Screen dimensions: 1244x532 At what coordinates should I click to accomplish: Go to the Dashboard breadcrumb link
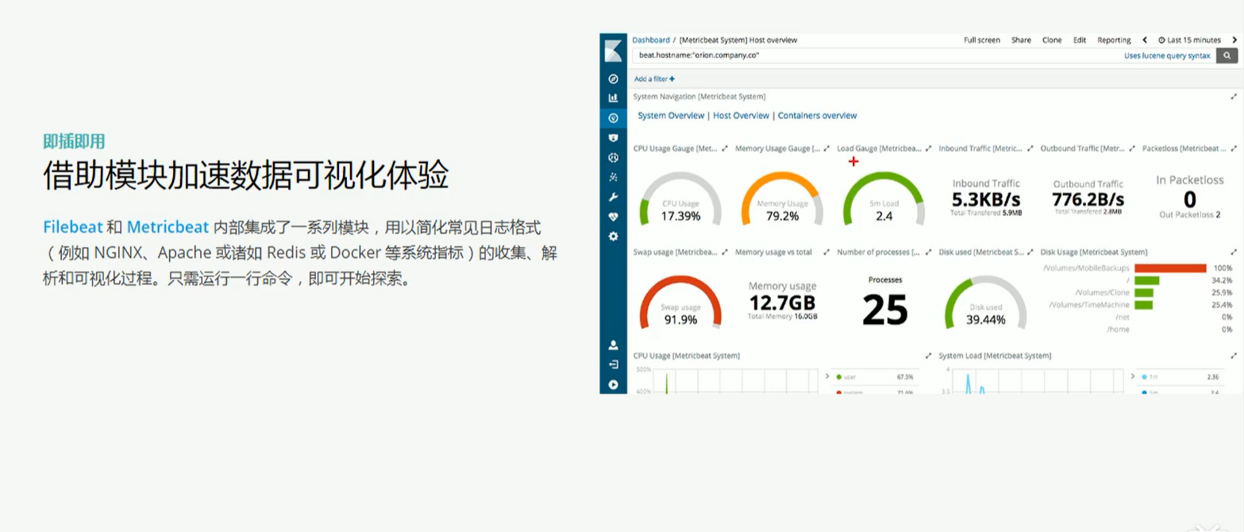coord(651,40)
